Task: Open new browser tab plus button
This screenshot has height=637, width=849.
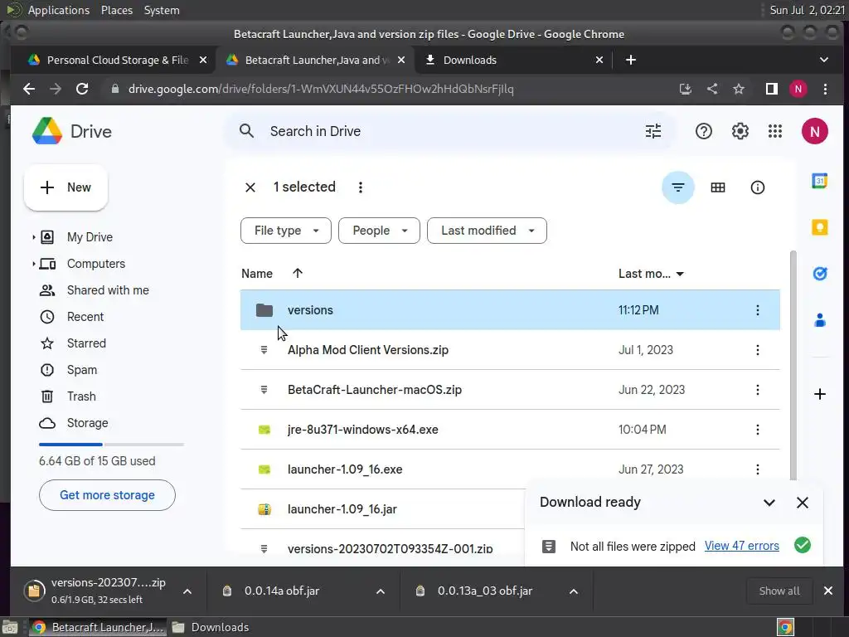Action: 631,60
